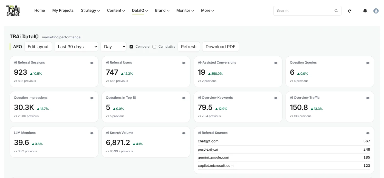The height and width of the screenshot is (178, 384).
Task: Expand the DataIQ menu
Action: (x=140, y=10)
